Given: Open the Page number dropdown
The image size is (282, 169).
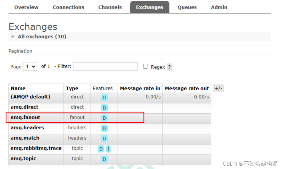Looking at the screenshot, I should point(30,67).
